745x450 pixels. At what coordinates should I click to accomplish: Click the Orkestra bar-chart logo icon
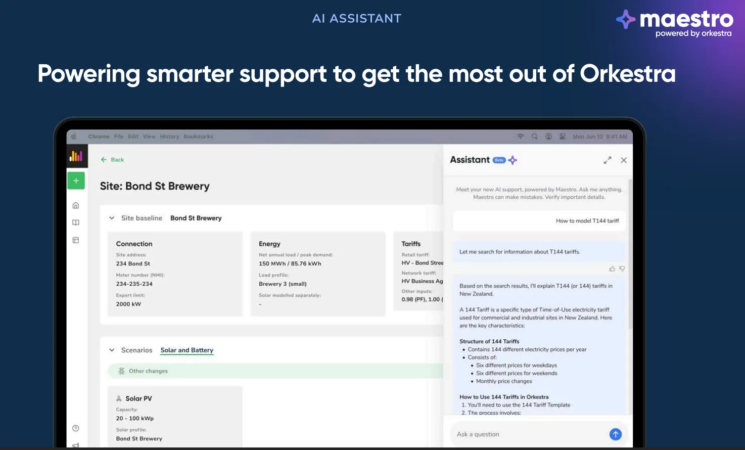(x=76, y=156)
